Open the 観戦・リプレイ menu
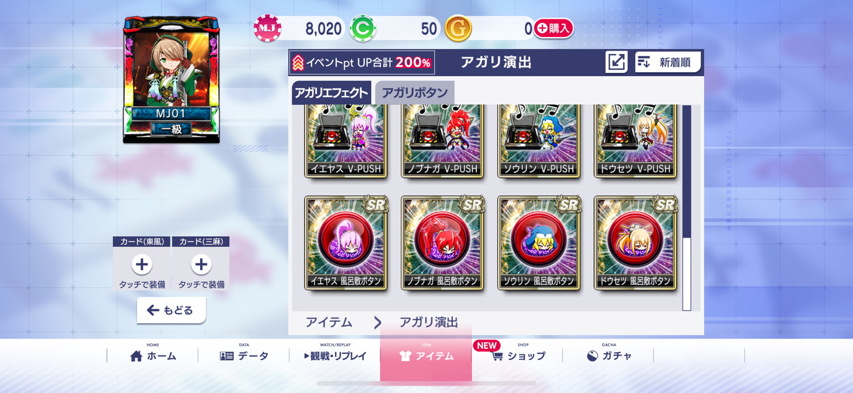 [335, 356]
